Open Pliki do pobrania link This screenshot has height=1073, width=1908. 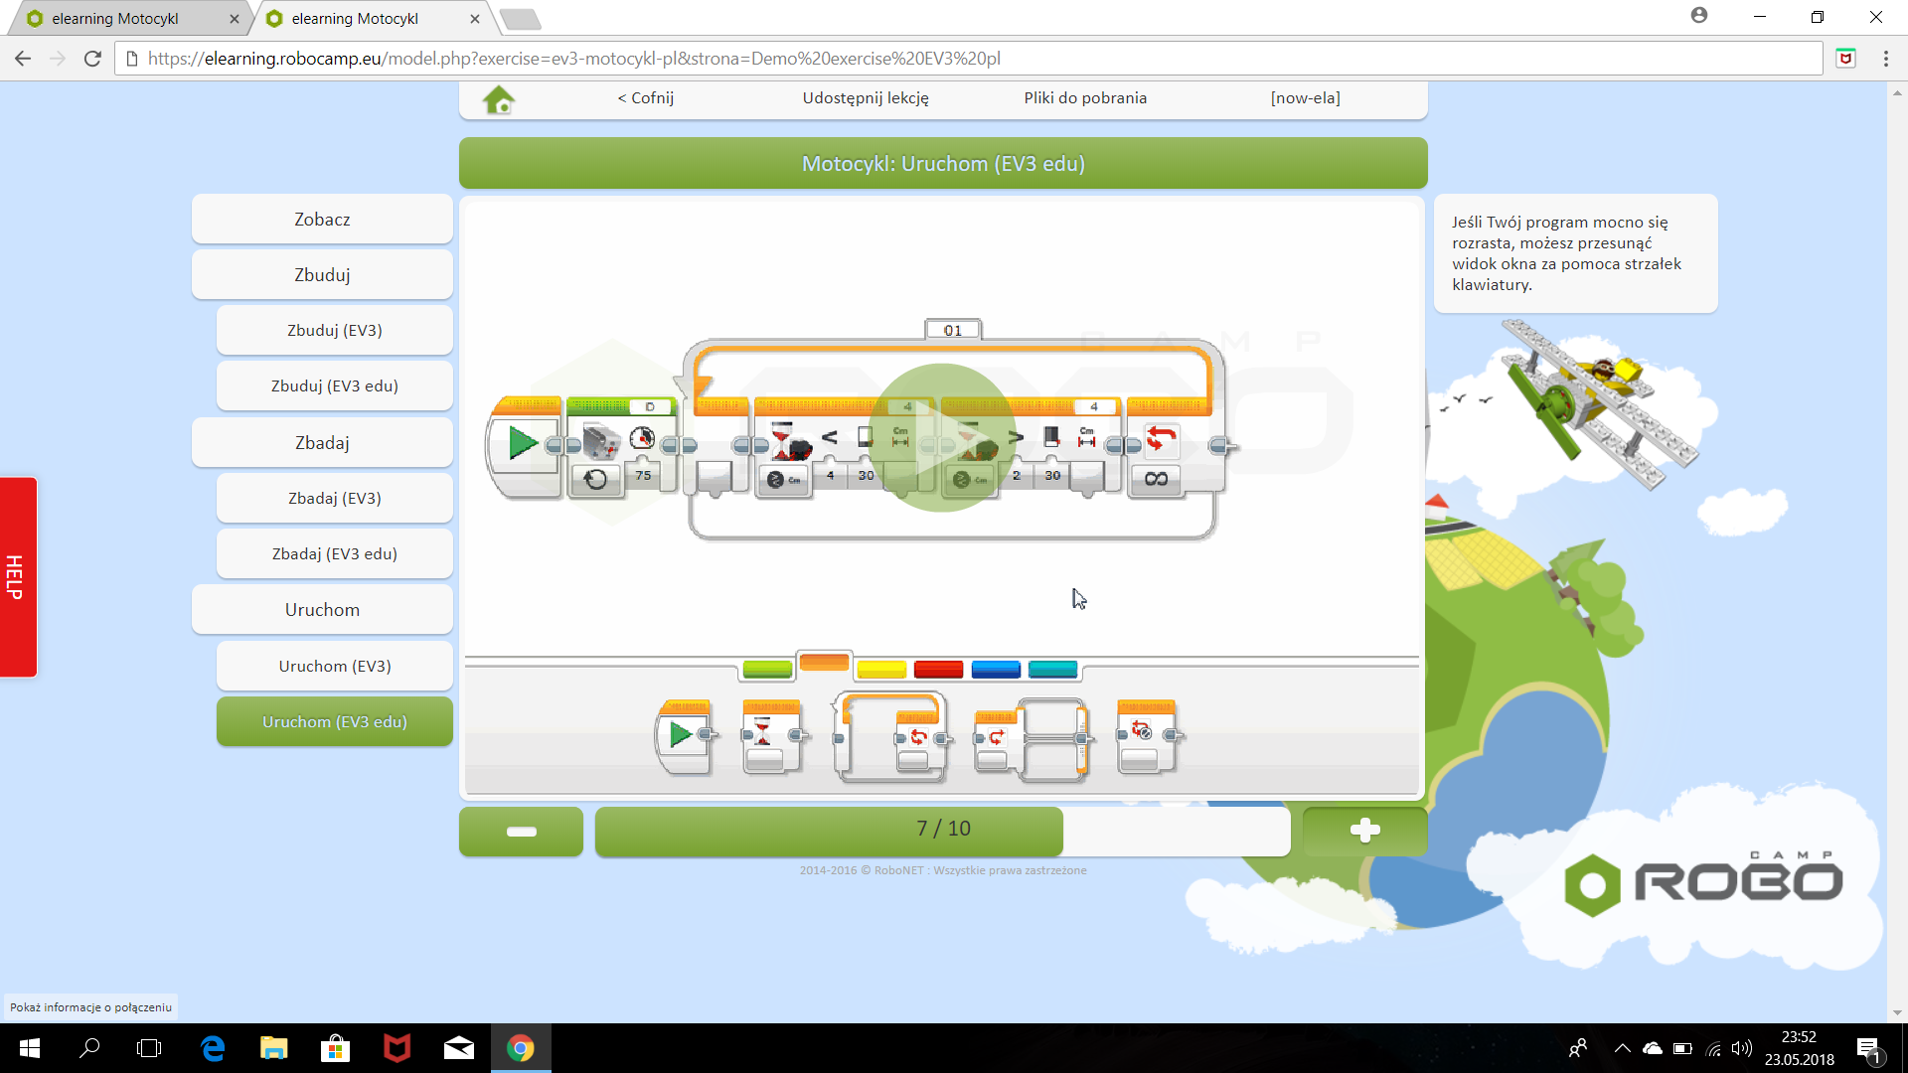click(x=1085, y=98)
